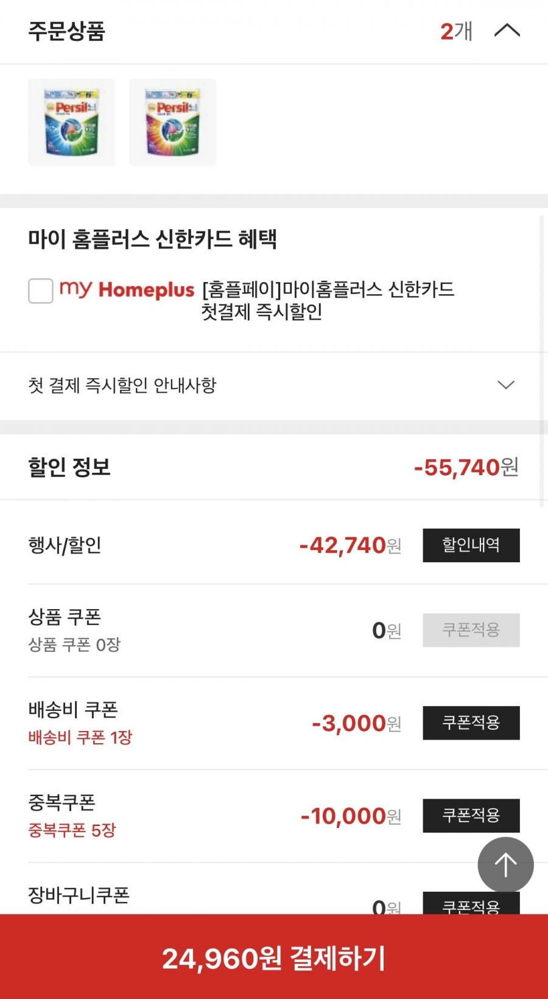Click the disabled 쿠폰적용 button for 상품 쿠폰
This screenshot has height=999, width=548.
pos(471,630)
